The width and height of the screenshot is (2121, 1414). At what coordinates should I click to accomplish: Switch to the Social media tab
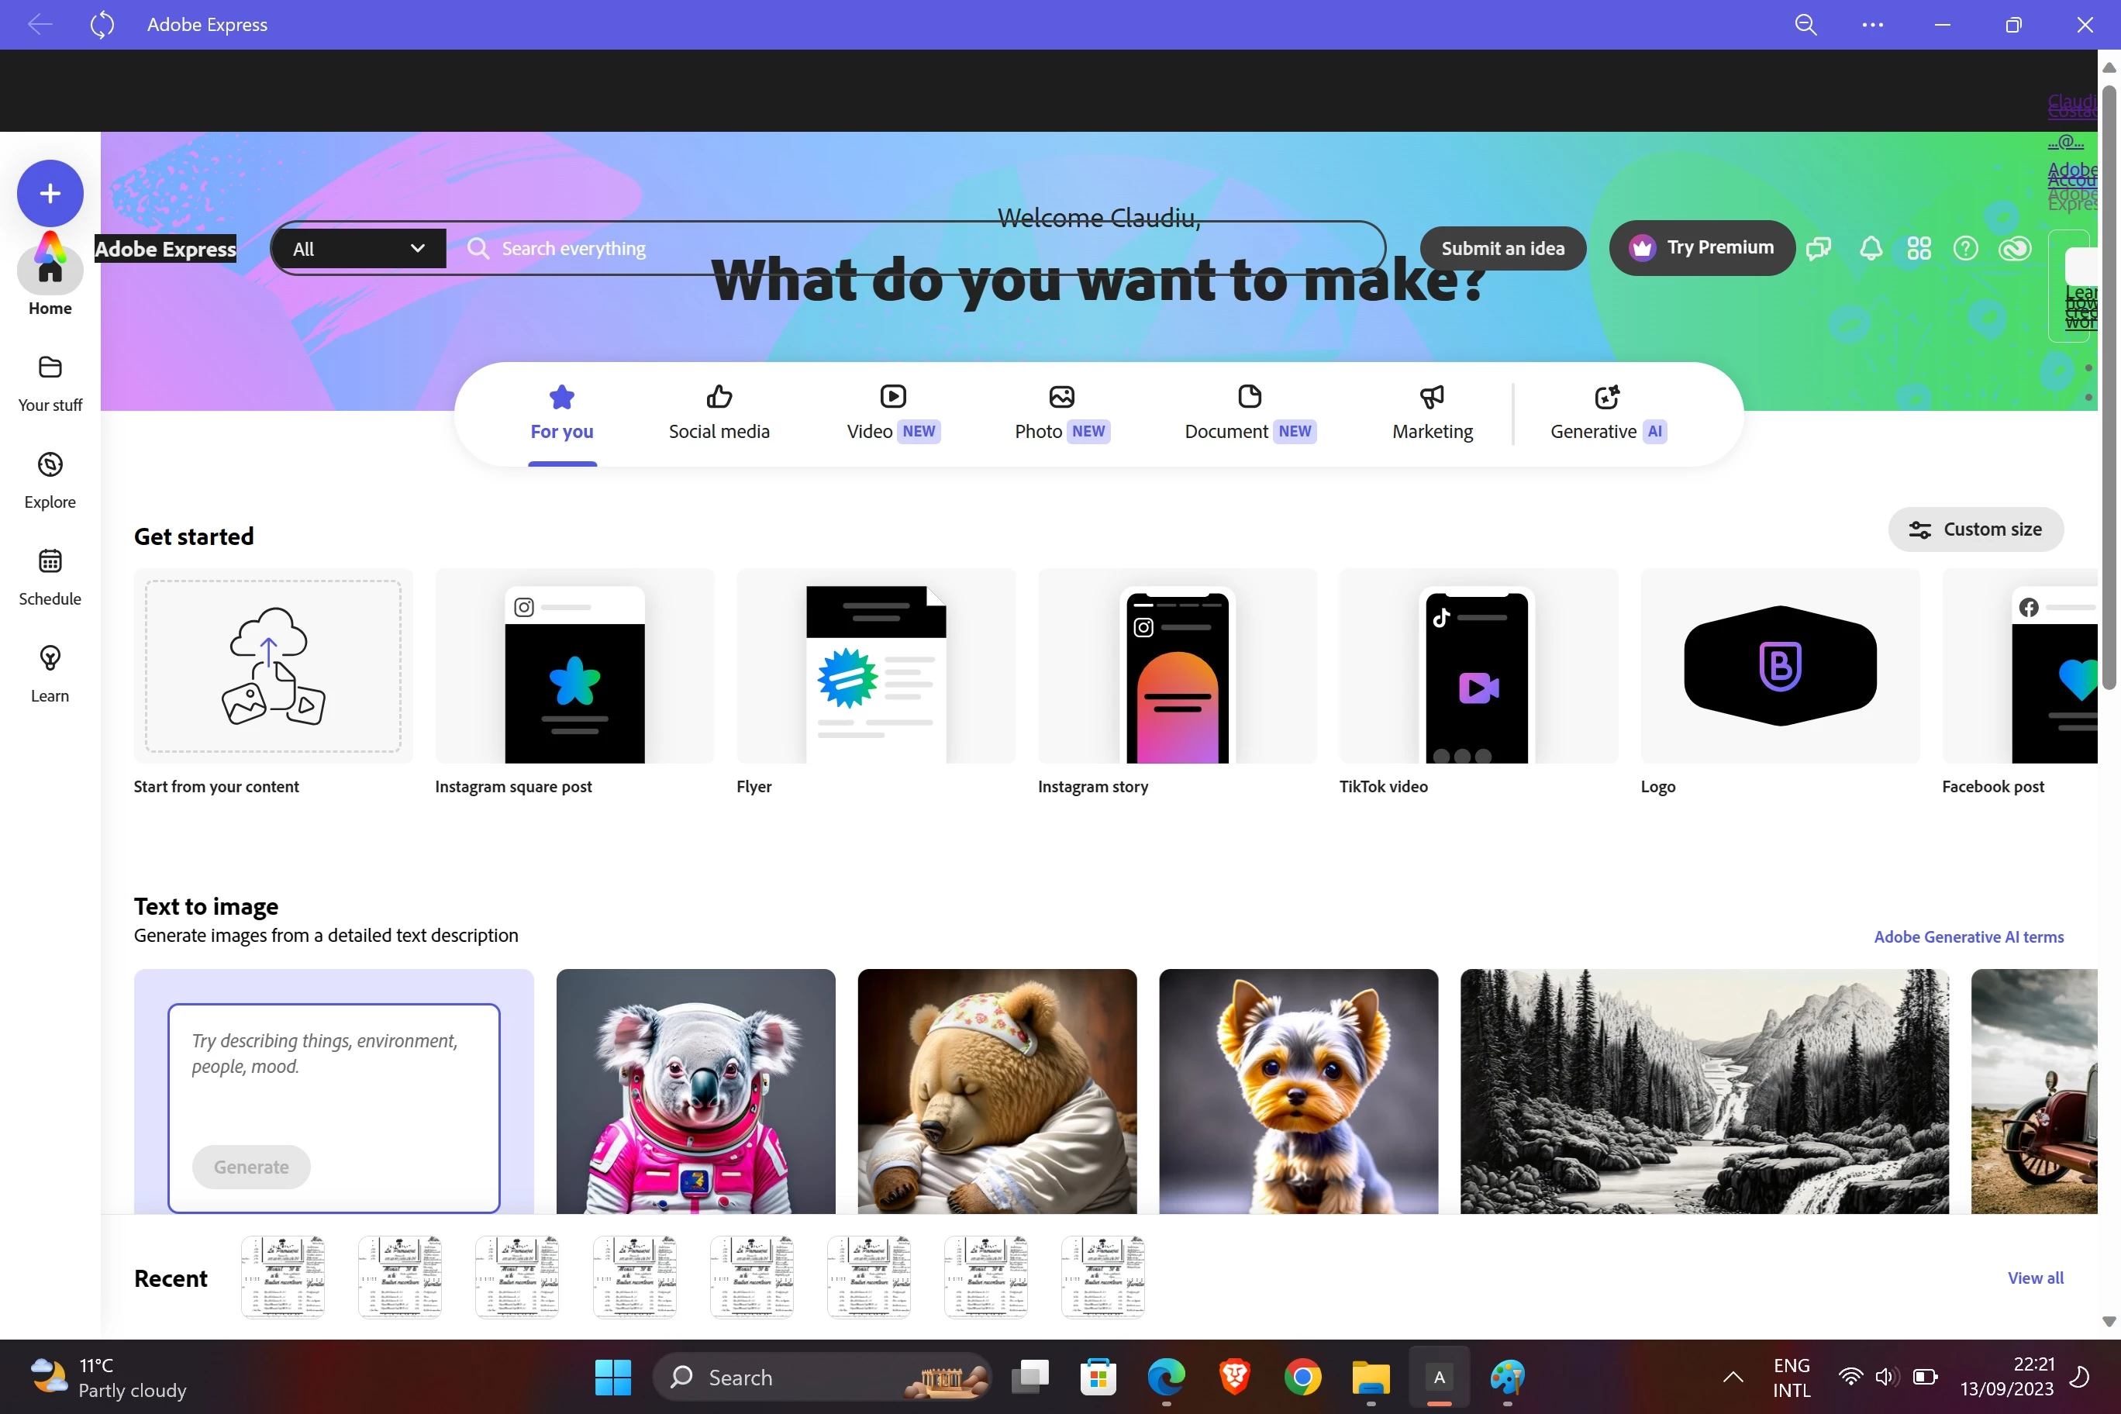pos(719,413)
